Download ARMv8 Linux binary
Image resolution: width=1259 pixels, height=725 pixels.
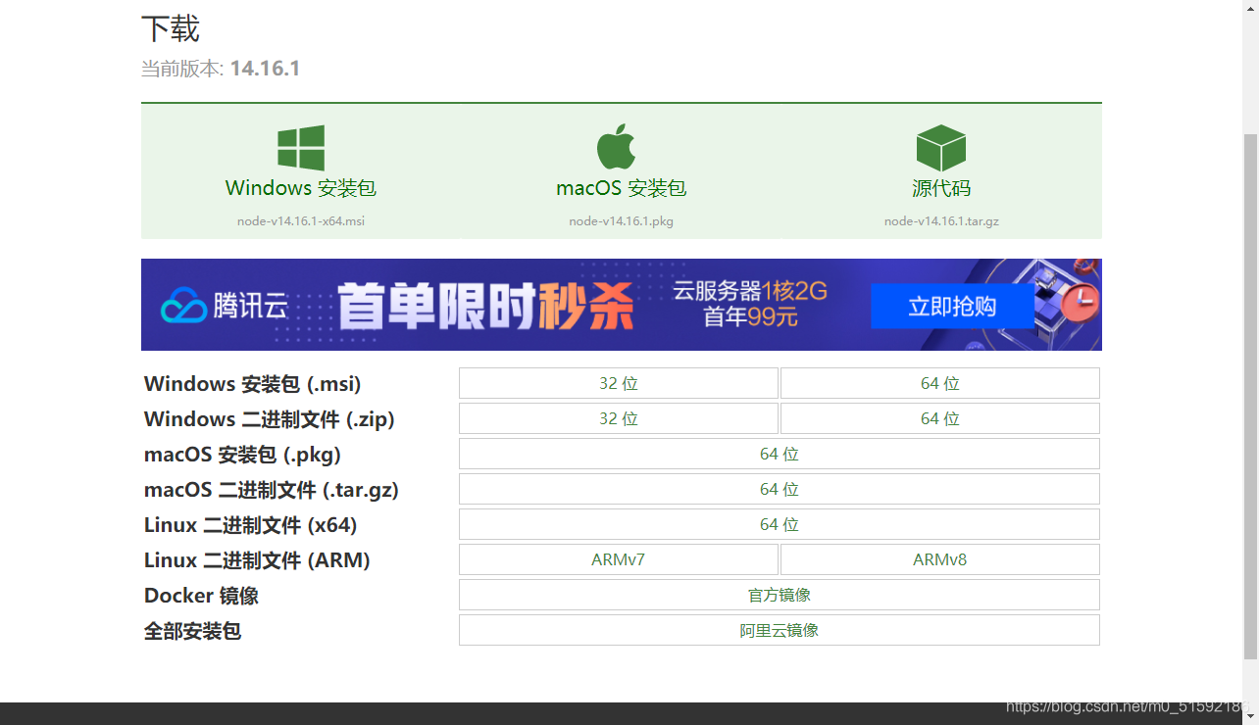pos(940,559)
